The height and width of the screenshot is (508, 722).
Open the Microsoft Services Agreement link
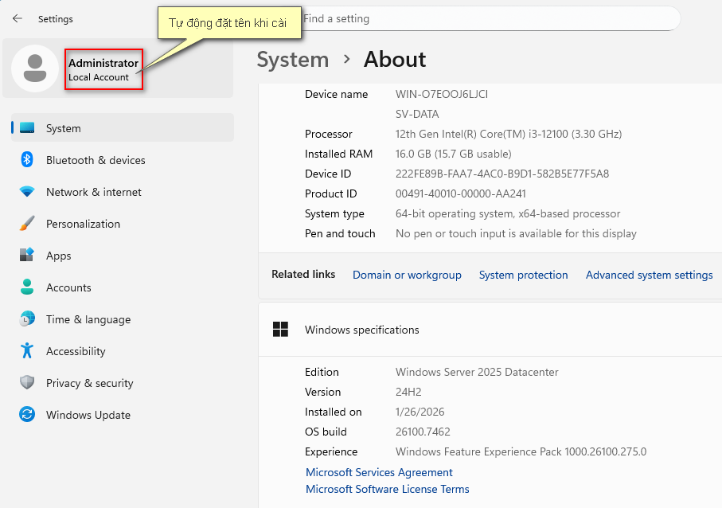point(380,472)
